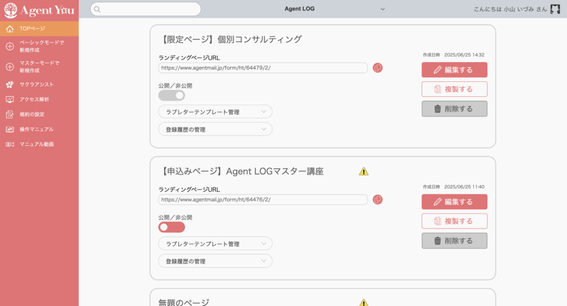
Task: Click the 操作マニュアル icon
Action: (x=10, y=129)
